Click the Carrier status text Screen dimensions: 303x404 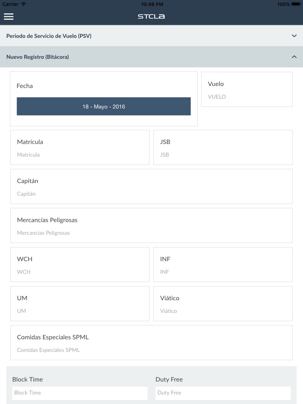[x=10, y=4]
